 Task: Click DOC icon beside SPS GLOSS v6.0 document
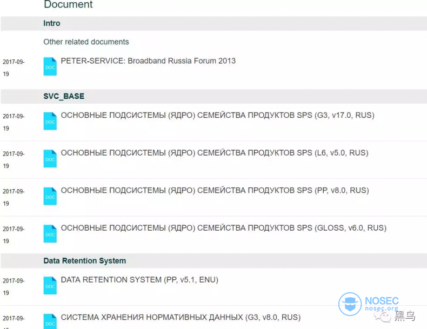50,234
